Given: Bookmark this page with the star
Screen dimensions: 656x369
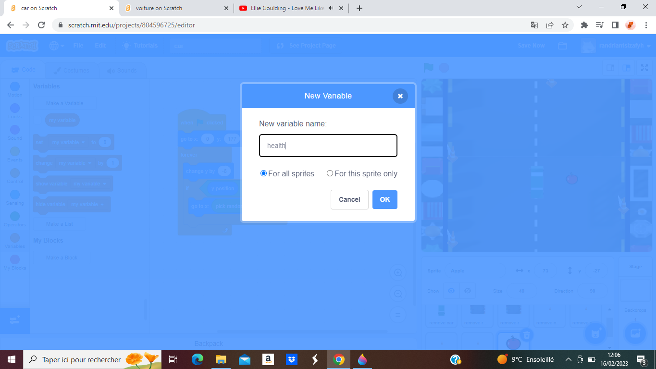Looking at the screenshot, I should [x=565, y=25].
